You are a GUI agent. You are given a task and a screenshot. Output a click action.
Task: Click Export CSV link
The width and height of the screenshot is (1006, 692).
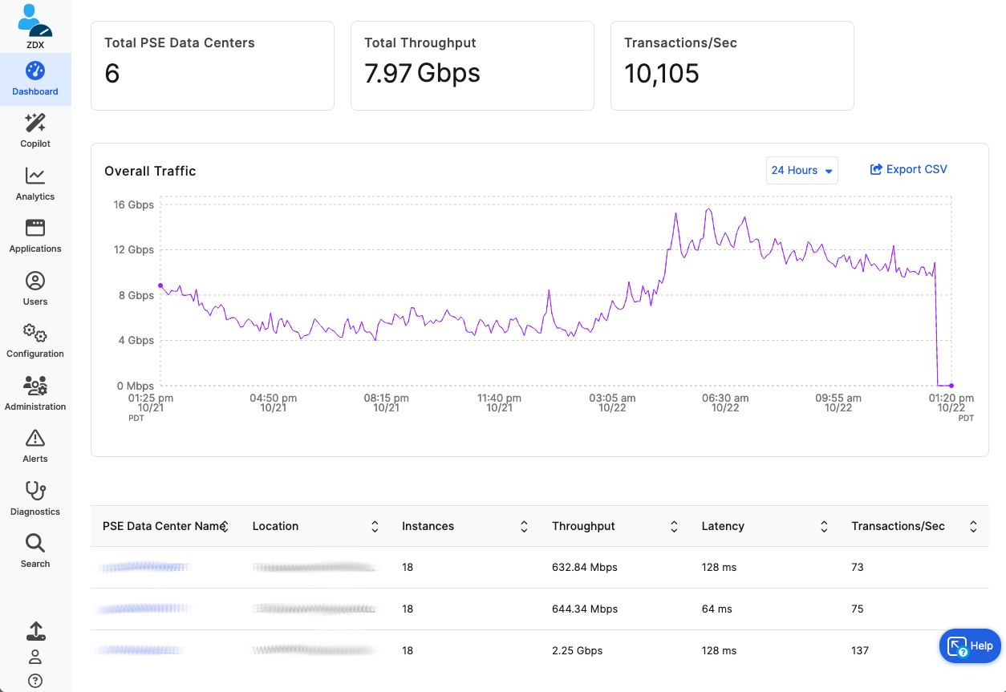coord(908,169)
